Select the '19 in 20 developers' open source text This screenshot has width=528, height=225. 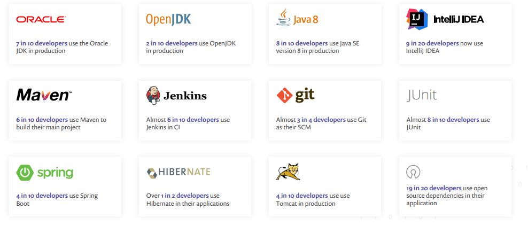coord(434,188)
